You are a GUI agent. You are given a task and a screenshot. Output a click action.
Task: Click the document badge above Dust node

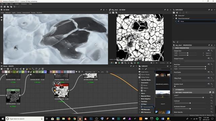[x=54, y=83]
